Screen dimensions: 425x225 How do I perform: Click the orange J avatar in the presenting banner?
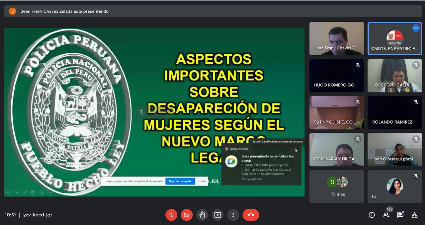13,11
